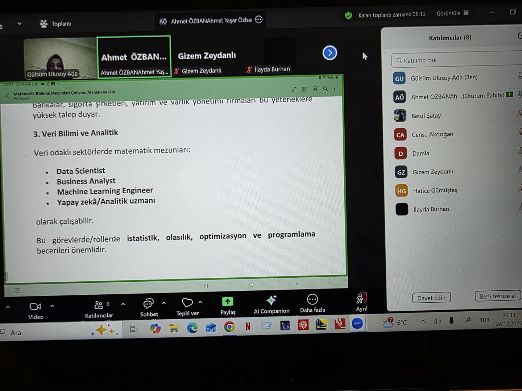Viewport: 522px width, 391px height.
Task: Toggle the Windows volume speaker icon
Action: pos(437,321)
